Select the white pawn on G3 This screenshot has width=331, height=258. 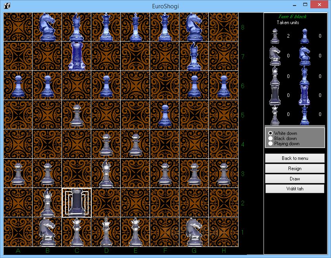coord(194,174)
